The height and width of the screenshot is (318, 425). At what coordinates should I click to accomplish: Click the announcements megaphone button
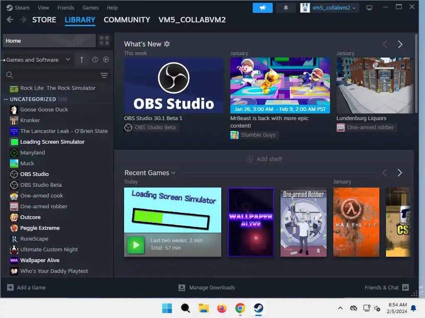coord(262,8)
